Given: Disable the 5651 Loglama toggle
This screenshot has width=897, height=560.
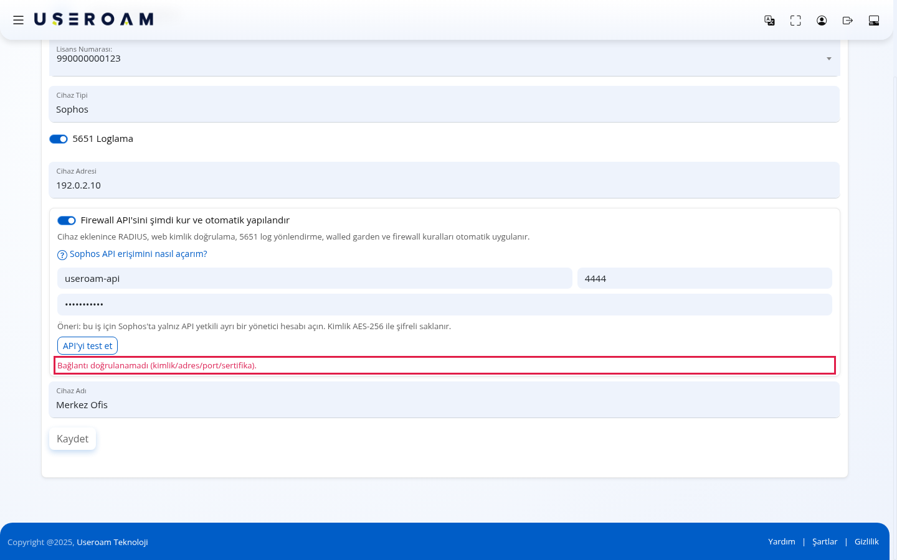Looking at the screenshot, I should pos(59,139).
